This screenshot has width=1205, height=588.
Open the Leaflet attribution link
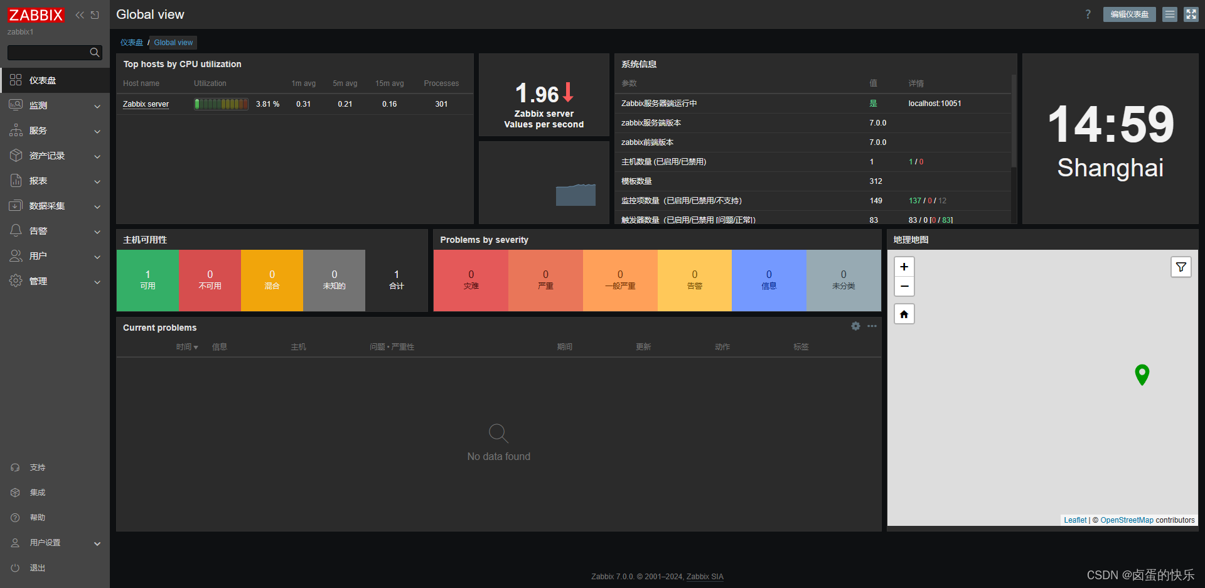tap(1075, 520)
